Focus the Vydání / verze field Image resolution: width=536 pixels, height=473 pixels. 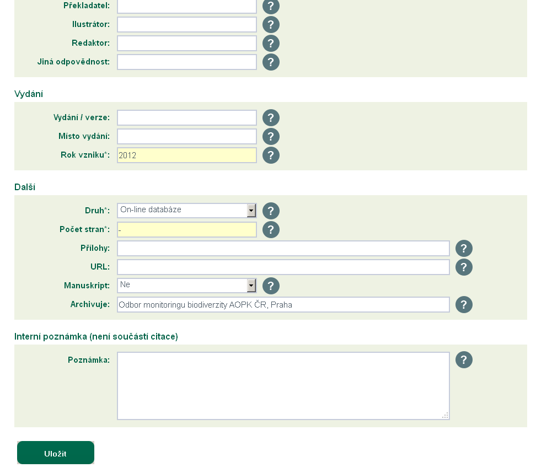point(186,118)
